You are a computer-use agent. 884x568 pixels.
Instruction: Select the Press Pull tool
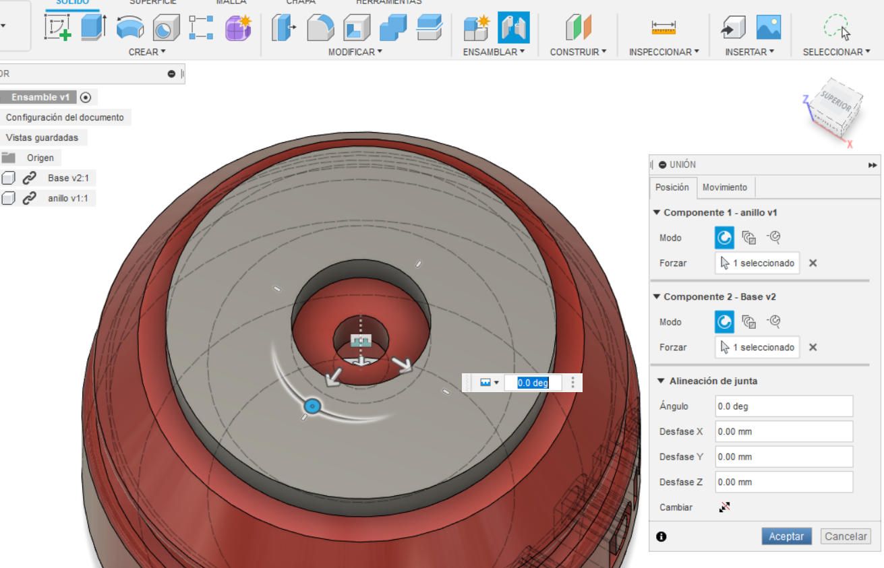click(x=284, y=28)
